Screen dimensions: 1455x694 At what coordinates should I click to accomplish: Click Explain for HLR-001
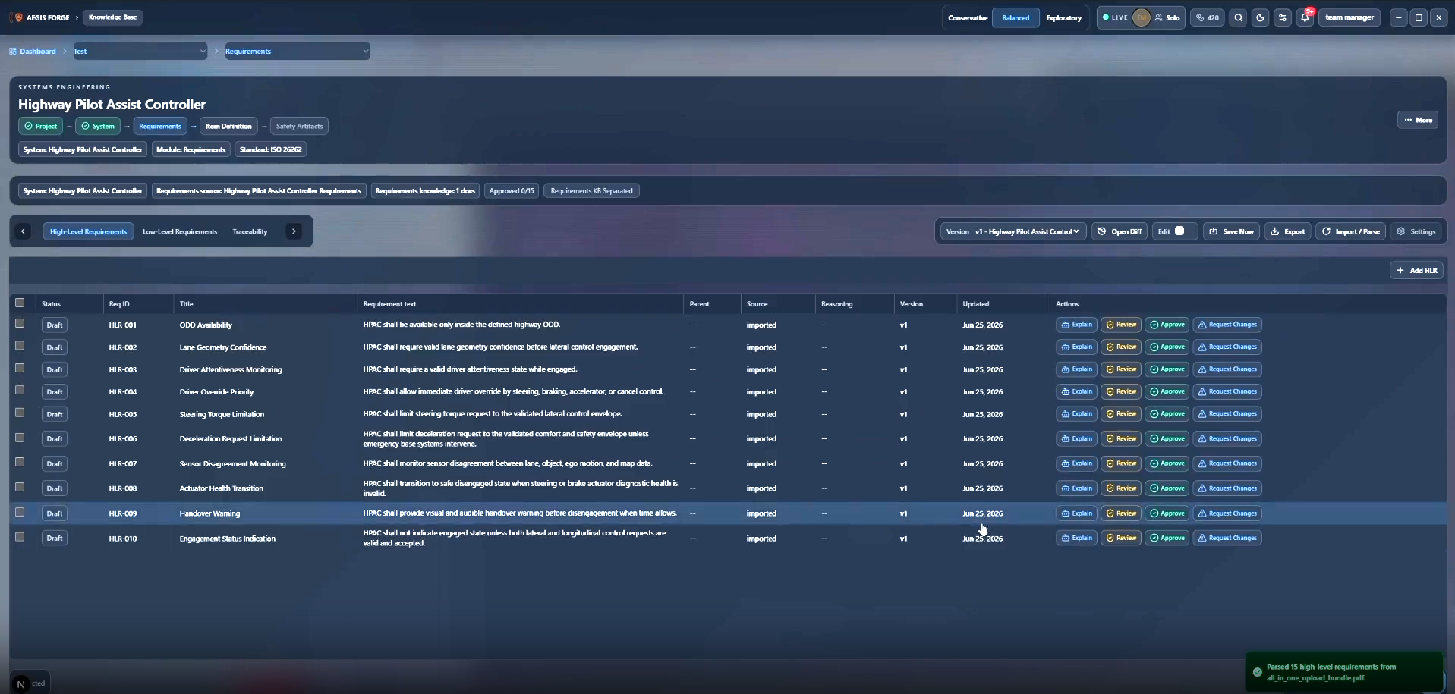(x=1076, y=325)
